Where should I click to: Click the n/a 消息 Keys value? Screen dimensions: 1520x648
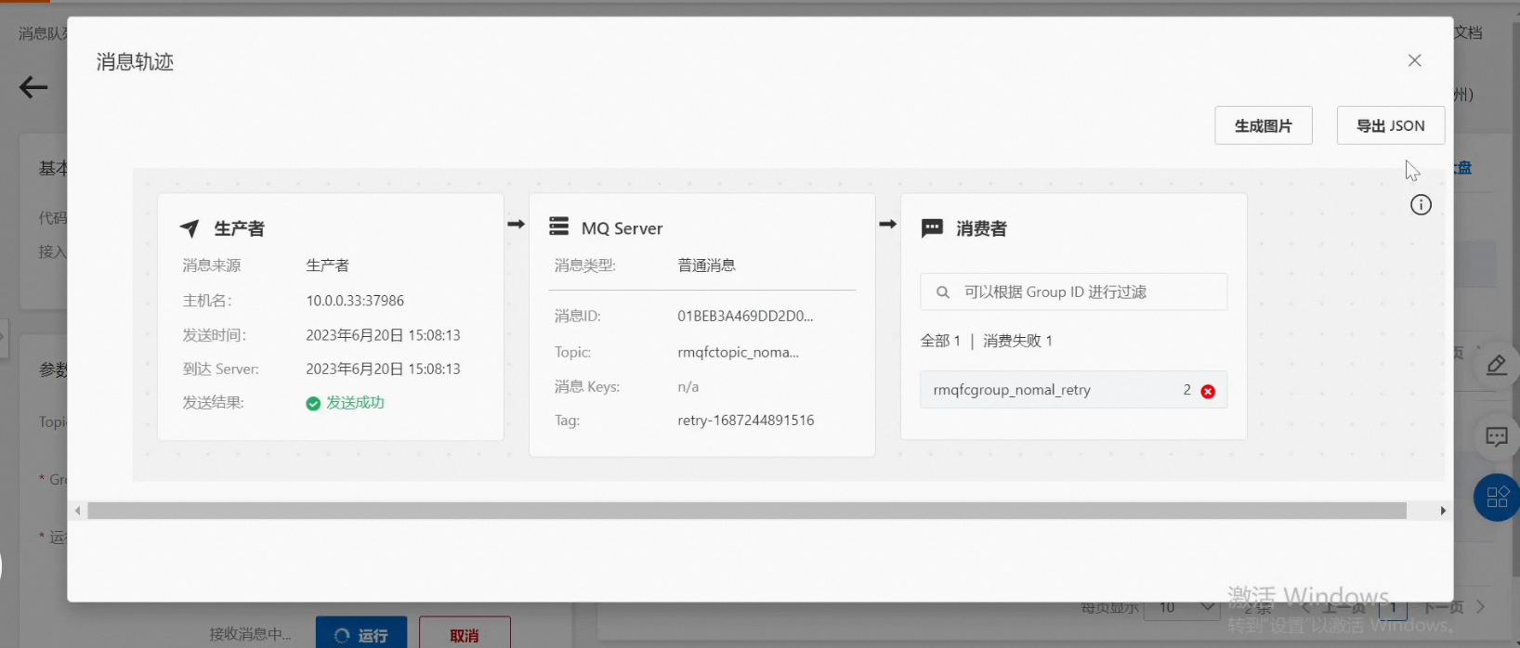pyautogui.click(x=688, y=387)
